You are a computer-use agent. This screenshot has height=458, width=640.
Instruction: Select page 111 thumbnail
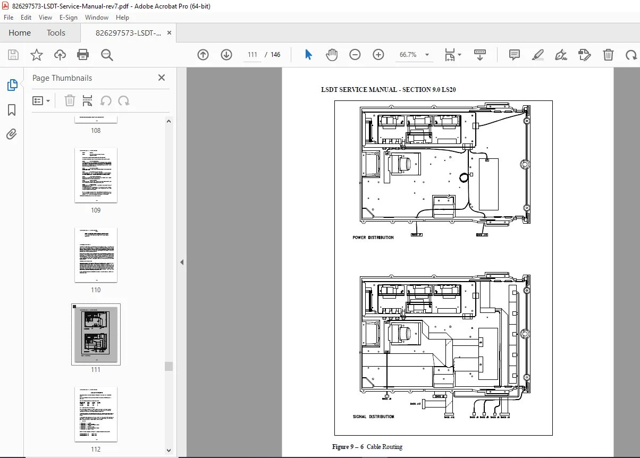click(96, 334)
